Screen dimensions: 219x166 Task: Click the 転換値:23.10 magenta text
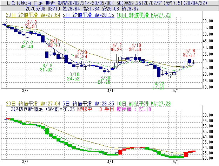tap(134, 109)
